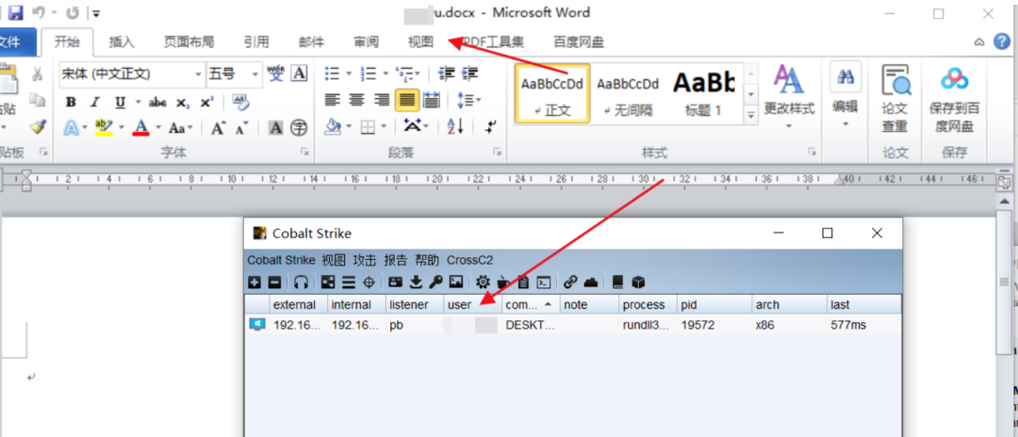Click the Copy icon in clipboard group
The width and height of the screenshot is (1018, 437).
click(x=37, y=100)
